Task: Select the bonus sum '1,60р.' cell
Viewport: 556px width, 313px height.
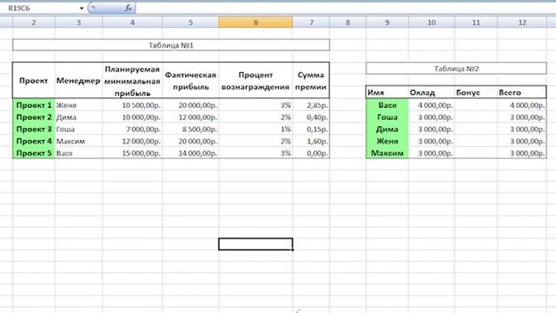Action: click(x=311, y=141)
